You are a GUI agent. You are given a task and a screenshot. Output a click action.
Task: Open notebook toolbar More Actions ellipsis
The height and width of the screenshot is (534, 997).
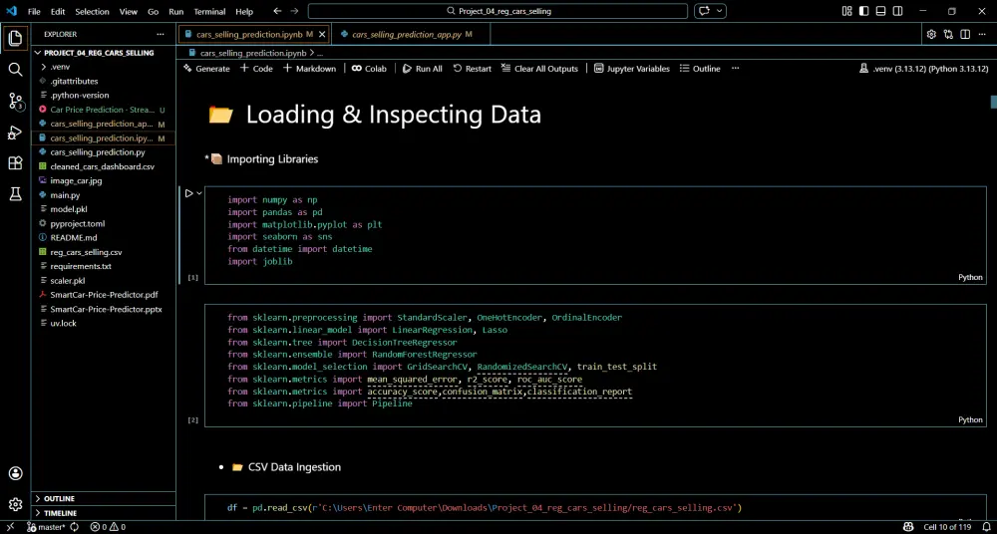[735, 68]
